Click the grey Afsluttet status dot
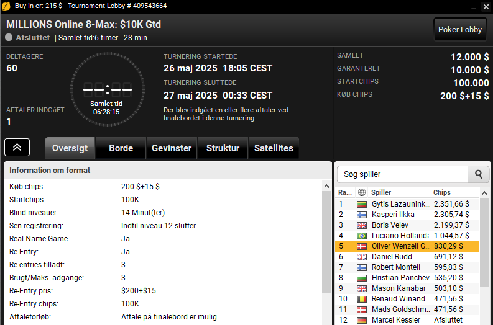Viewport: 493px width, 325px height. coord(9,38)
